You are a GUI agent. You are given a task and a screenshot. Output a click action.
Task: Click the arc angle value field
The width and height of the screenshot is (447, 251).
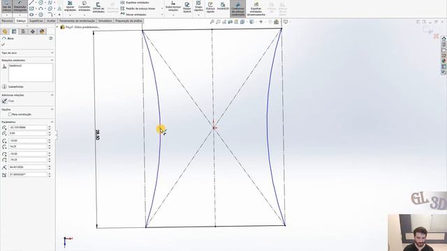pyautogui.click(x=28, y=174)
